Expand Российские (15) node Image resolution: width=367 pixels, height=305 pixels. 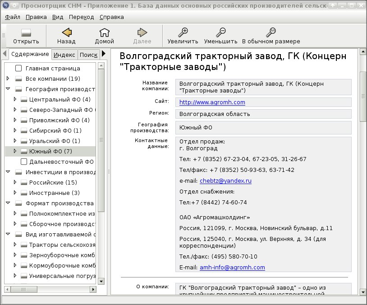[x=15, y=182]
